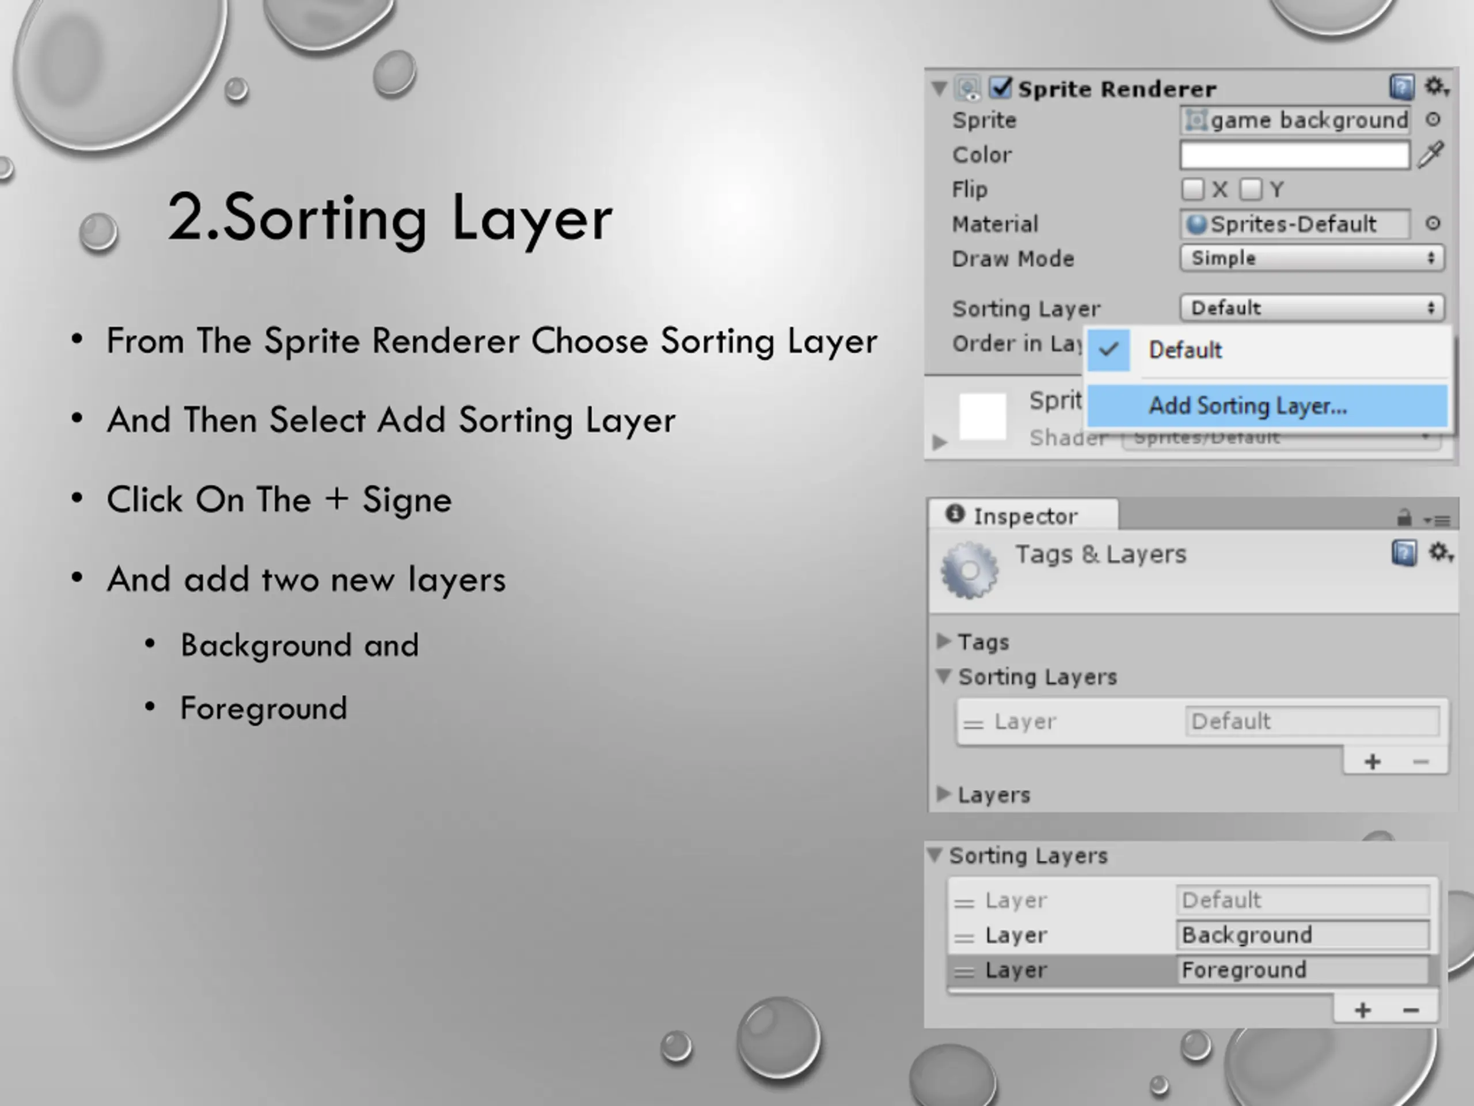Switch to the Inspector tab
This screenshot has height=1106, width=1474.
[1024, 516]
